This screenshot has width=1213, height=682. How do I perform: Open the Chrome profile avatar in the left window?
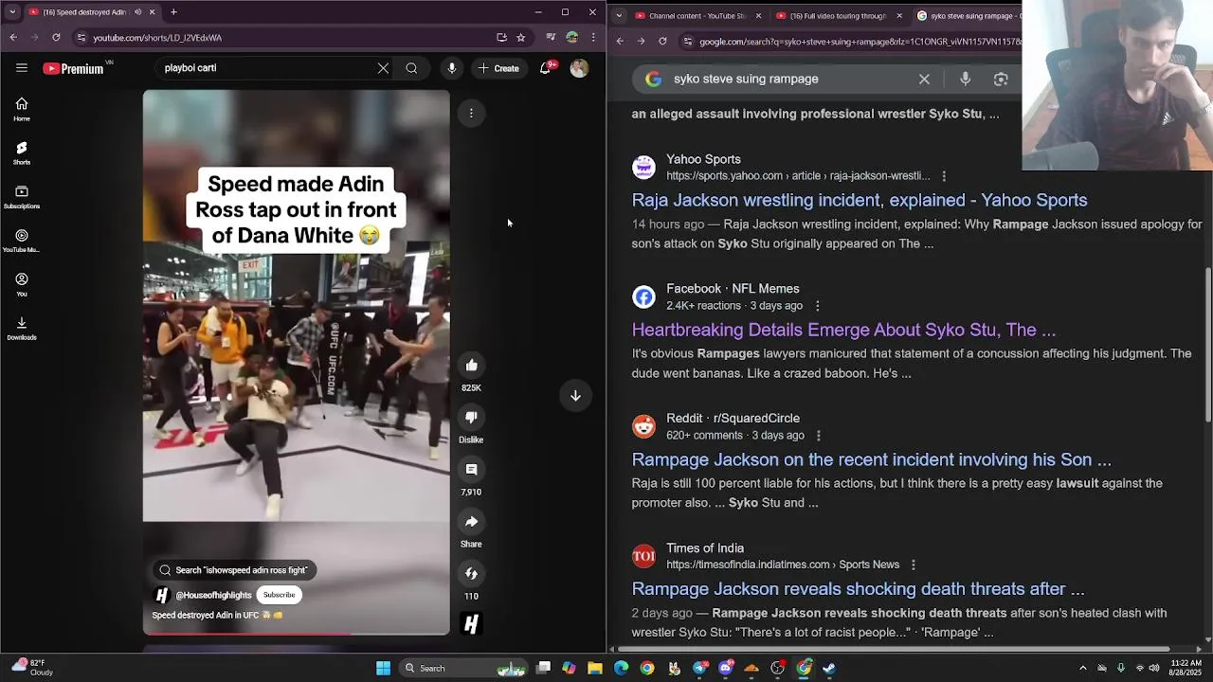click(571, 38)
